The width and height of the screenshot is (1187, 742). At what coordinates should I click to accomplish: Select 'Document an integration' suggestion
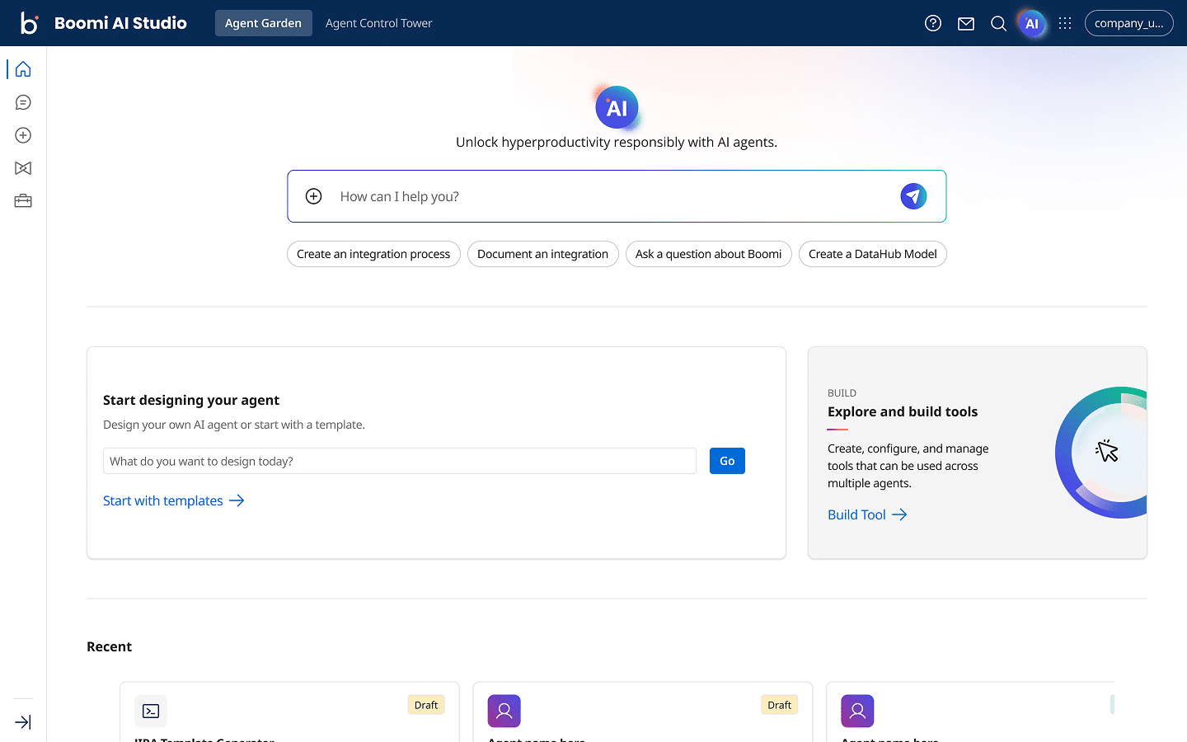(x=543, y=254)
